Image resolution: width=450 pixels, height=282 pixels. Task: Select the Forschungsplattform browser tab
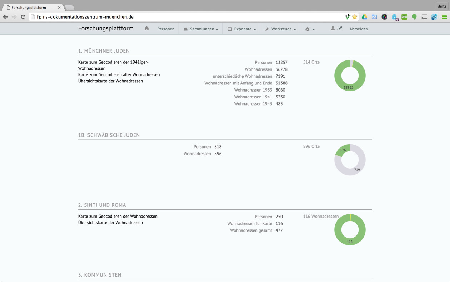tap(34, 8)
